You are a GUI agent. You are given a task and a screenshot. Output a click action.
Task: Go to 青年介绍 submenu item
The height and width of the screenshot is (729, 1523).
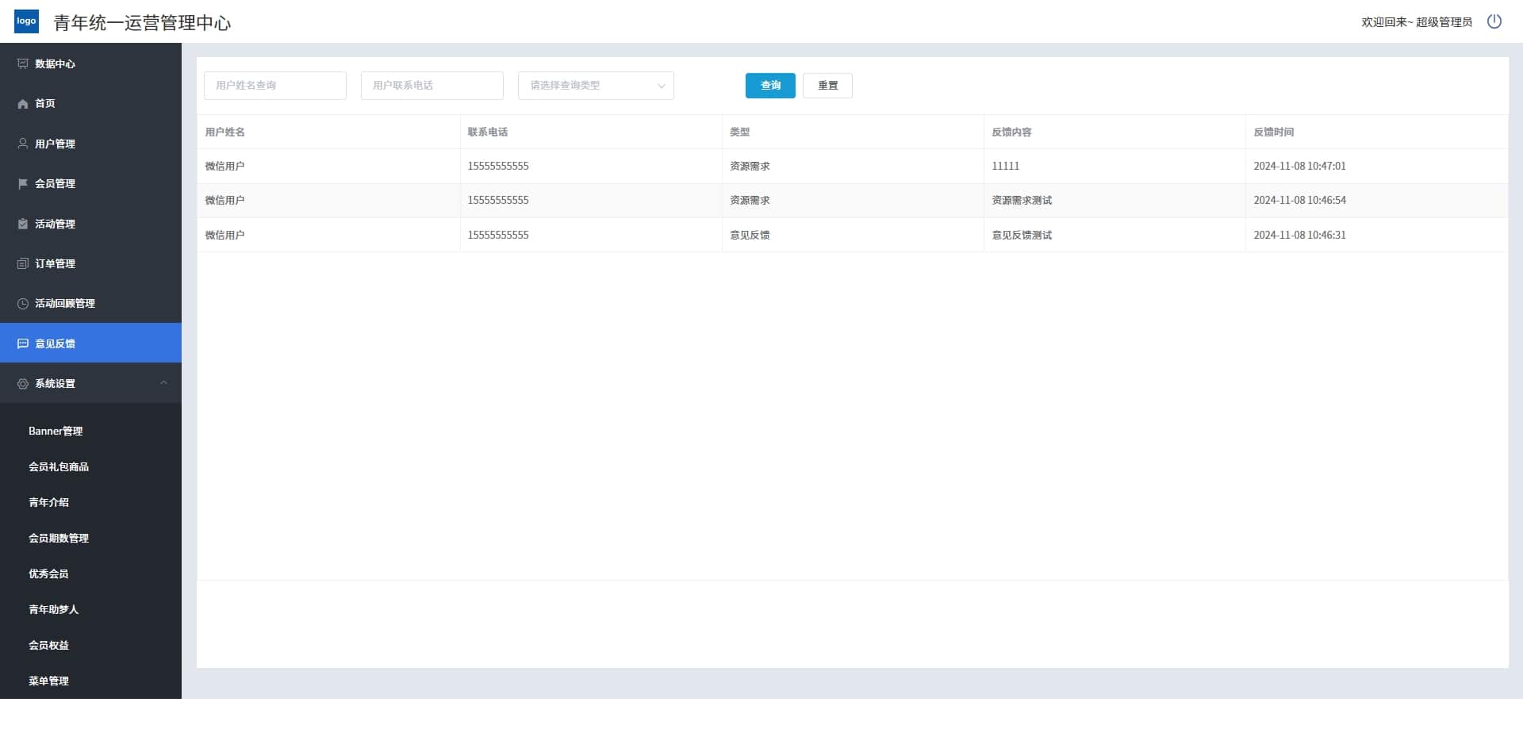coord(90,502)
